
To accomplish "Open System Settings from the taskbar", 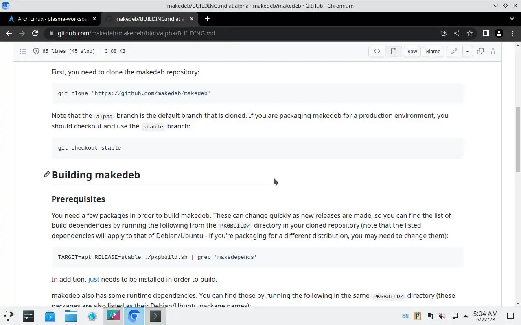I will [28, 316].
